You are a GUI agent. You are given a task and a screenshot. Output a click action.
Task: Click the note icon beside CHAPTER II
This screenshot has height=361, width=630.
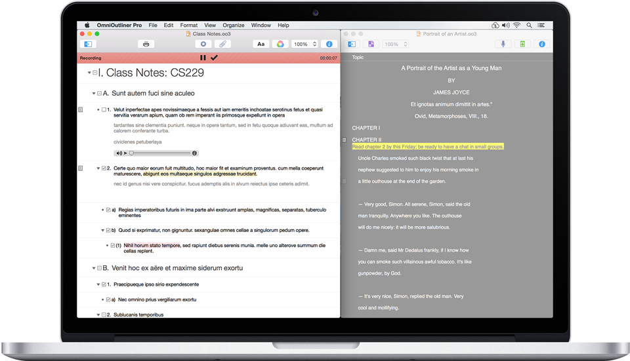(x=345, y=140)
